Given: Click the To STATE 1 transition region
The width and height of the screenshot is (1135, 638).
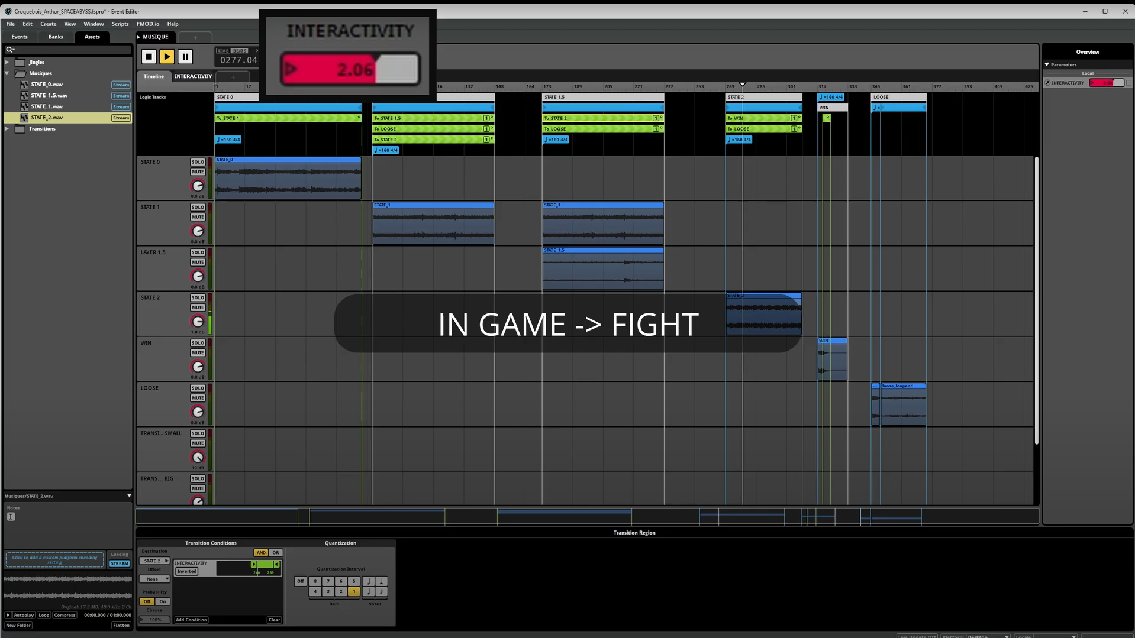Looking at the screenshot, I should click(288, 118).
